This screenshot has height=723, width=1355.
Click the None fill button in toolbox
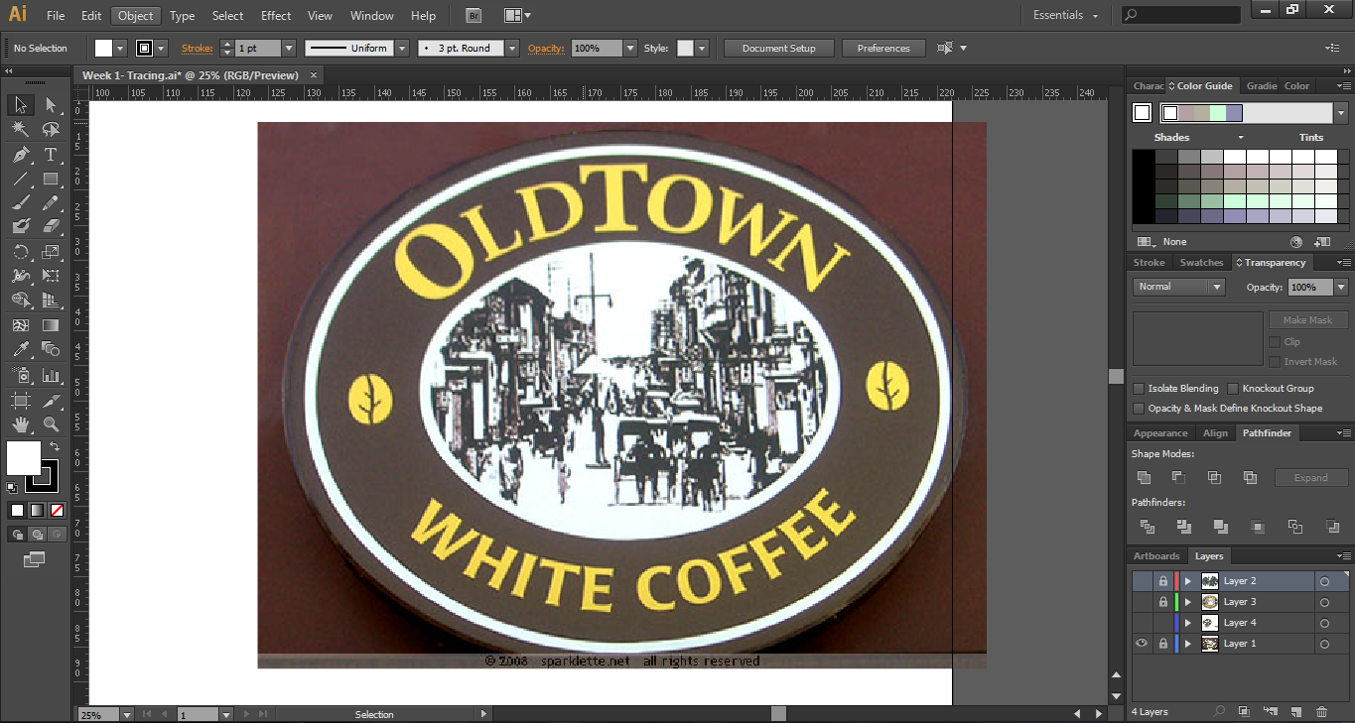click(x=57, y=510)
